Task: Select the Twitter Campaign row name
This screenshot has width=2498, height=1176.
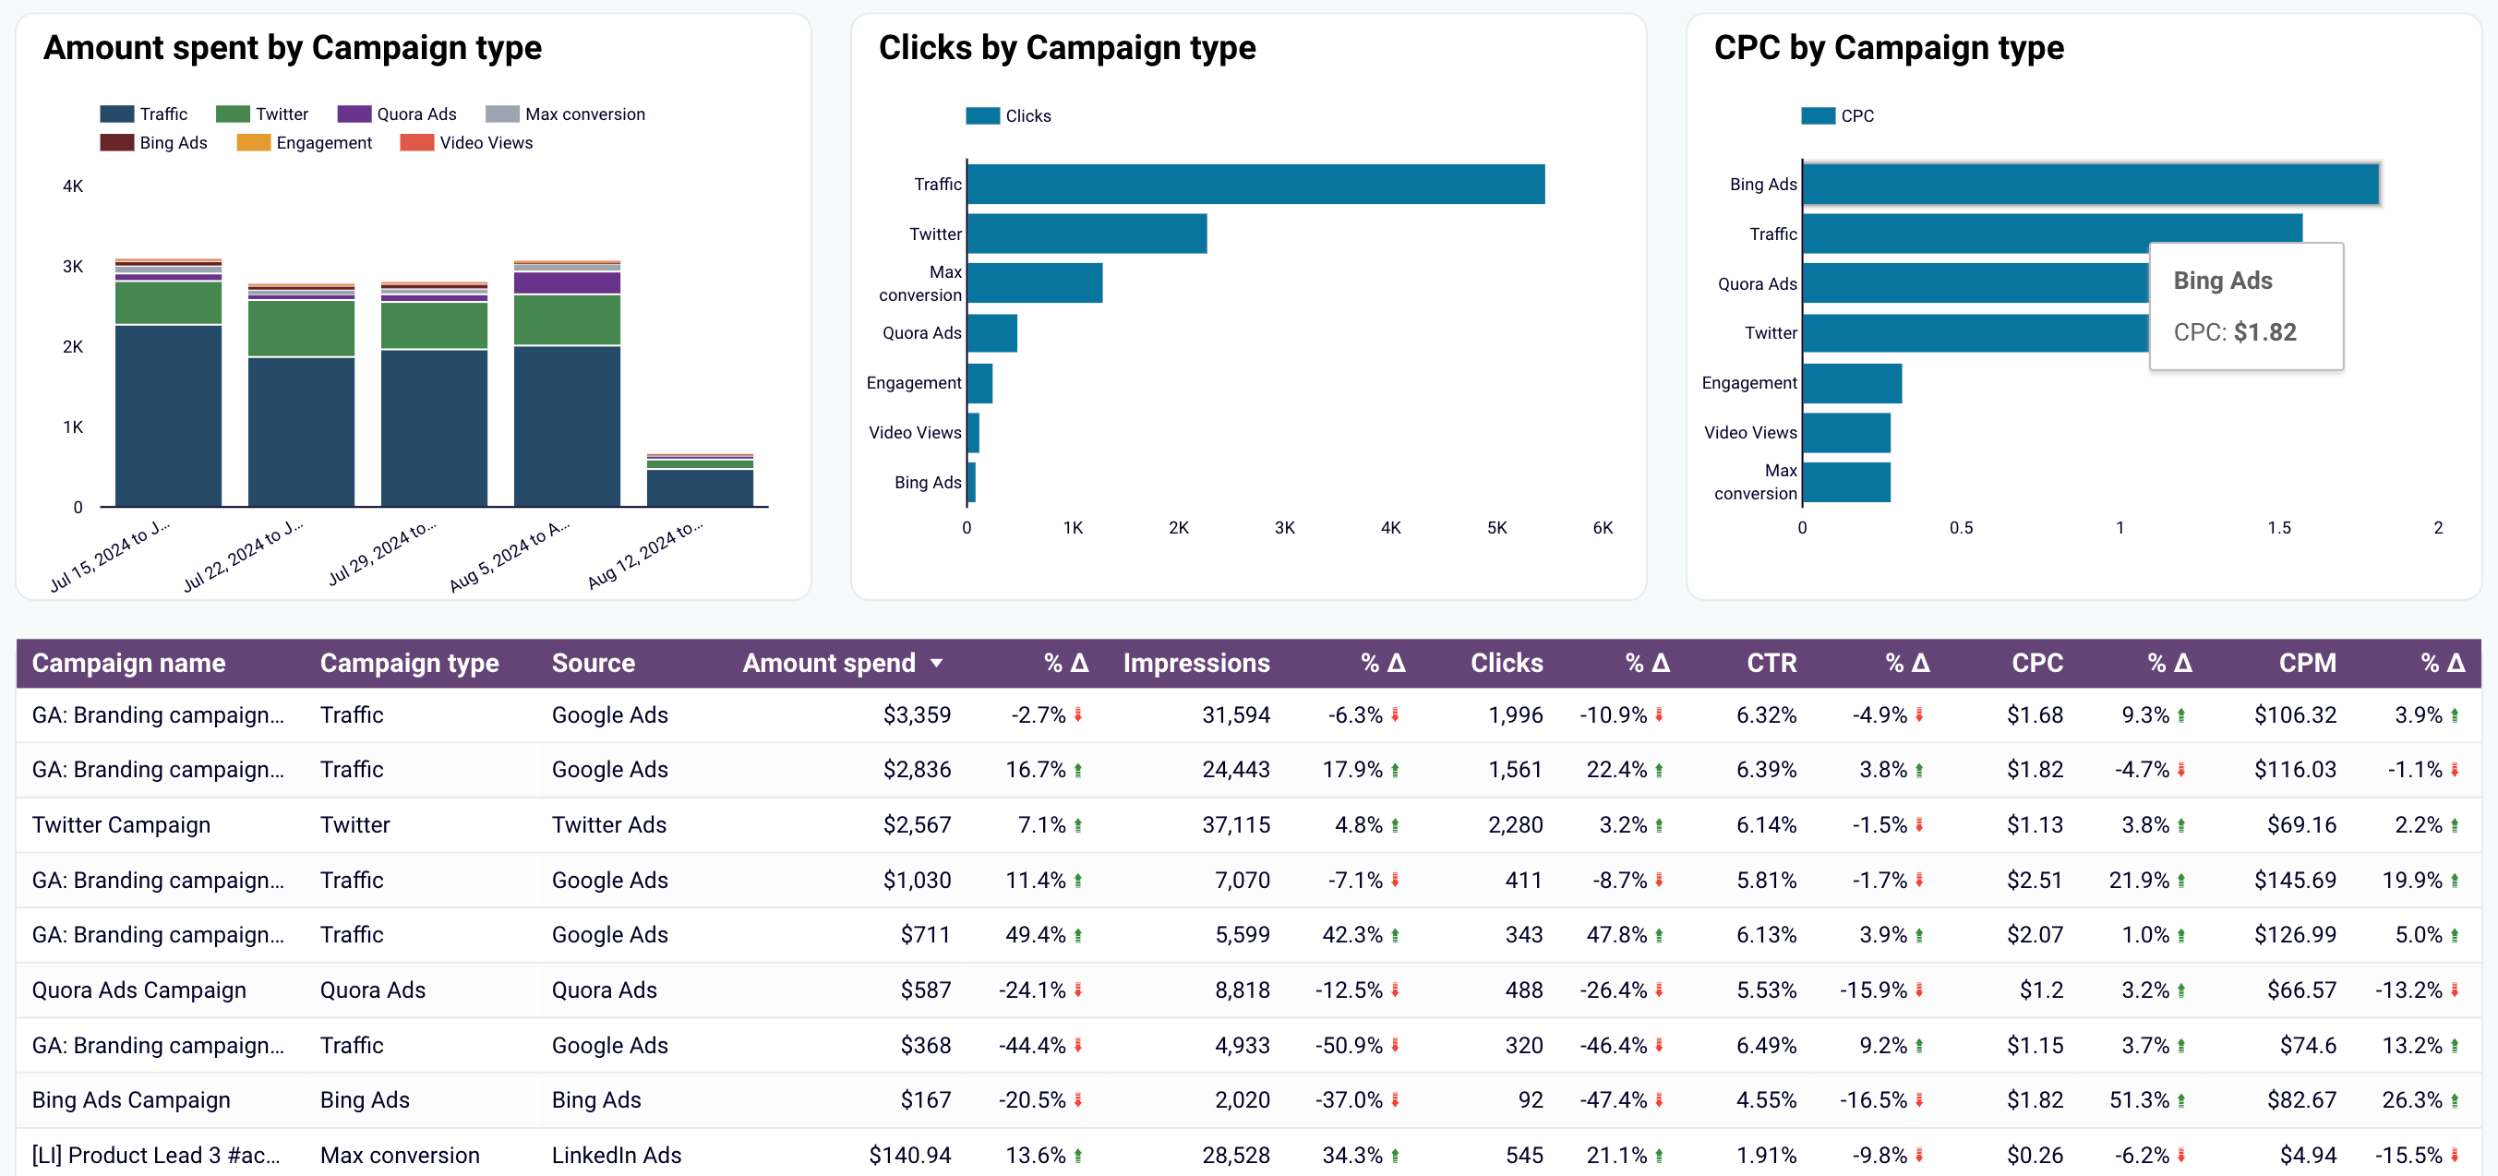Action: [121, 825]
